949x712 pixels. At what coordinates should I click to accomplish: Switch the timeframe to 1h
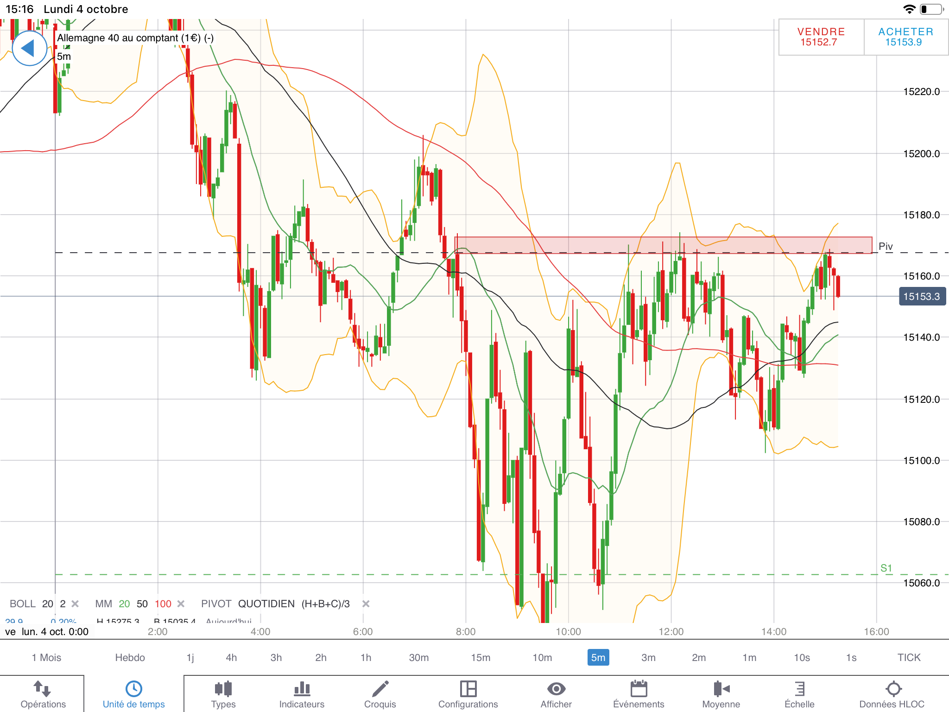point(366,657)
